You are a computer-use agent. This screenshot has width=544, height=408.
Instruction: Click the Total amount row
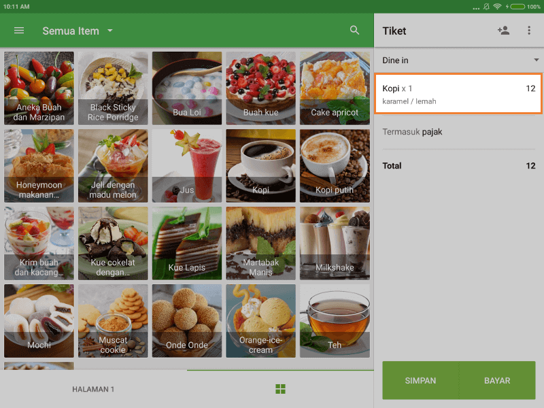click(458, 166)
